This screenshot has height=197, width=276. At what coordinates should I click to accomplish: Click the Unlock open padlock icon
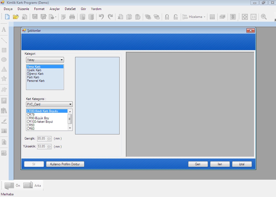click(x=176, y=17)
